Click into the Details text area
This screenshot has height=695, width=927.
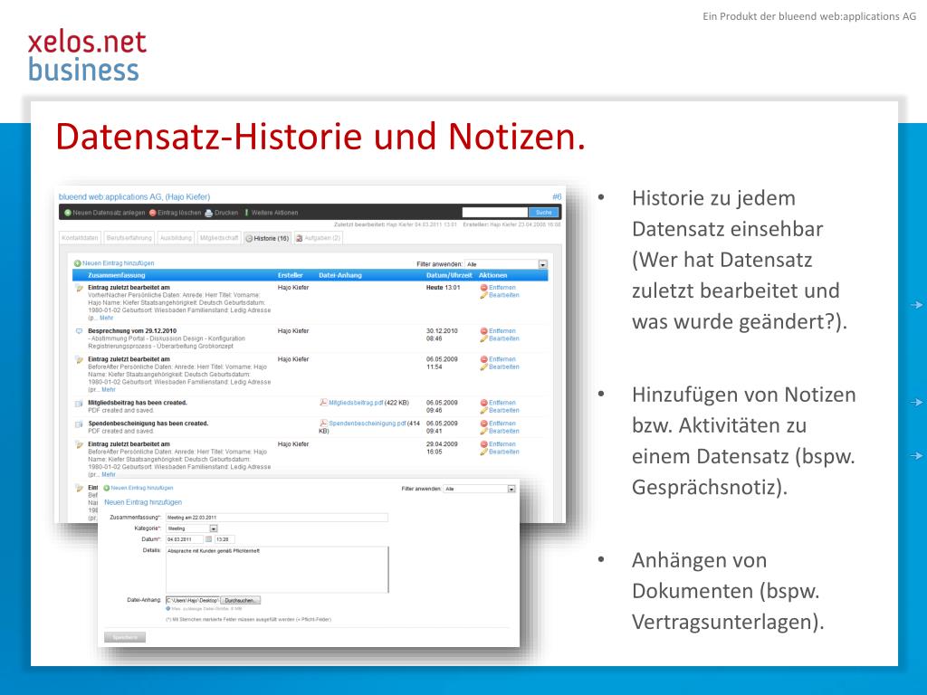[x=277, y=569]
